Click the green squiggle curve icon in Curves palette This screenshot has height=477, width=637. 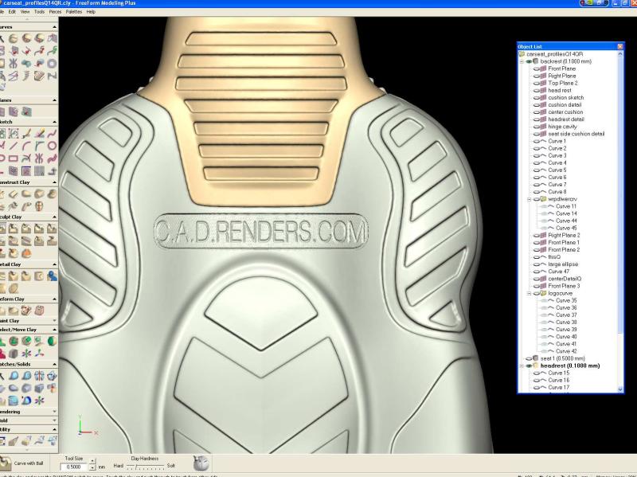(52, 51)
